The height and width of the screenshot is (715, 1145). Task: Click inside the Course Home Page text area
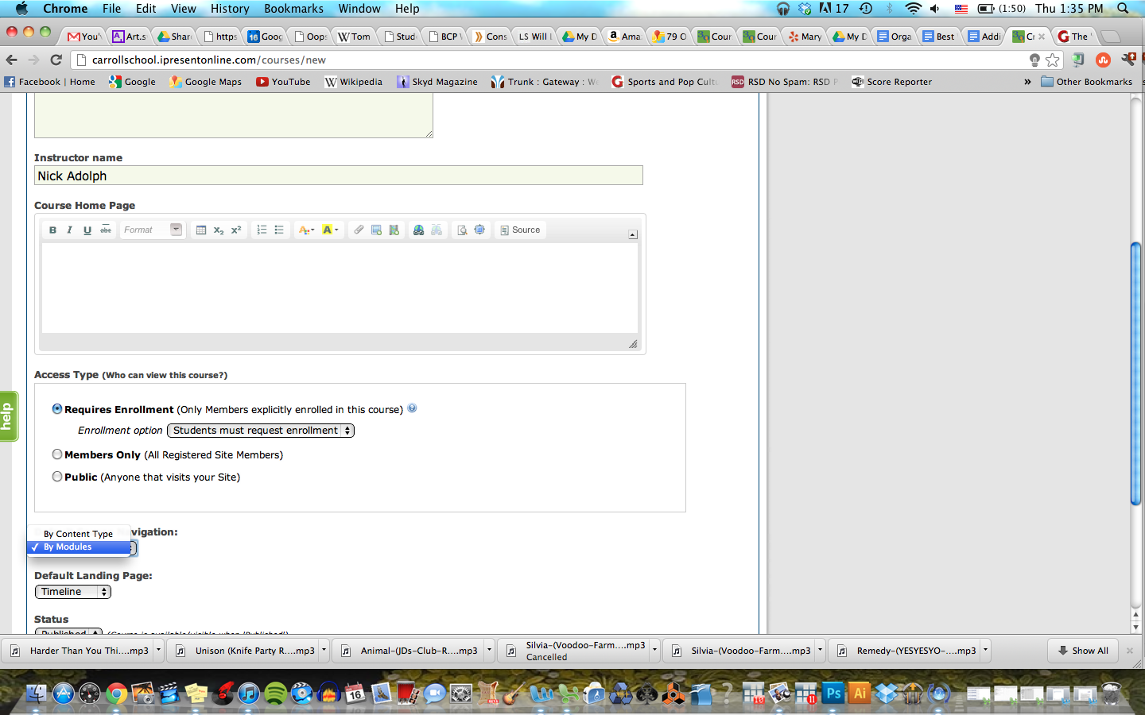pos(340,288)
